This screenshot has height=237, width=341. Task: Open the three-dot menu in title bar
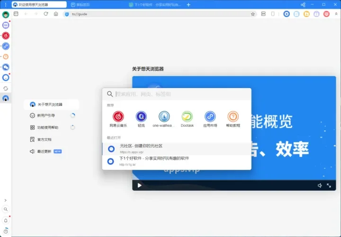pyautogui.click(x=6, y=5)
